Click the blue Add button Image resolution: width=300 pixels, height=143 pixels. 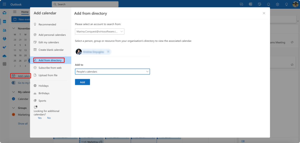tap(82, 82)
